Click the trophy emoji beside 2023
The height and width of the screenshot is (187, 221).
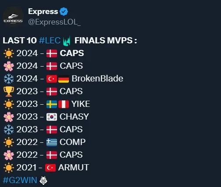click(9, 92)
